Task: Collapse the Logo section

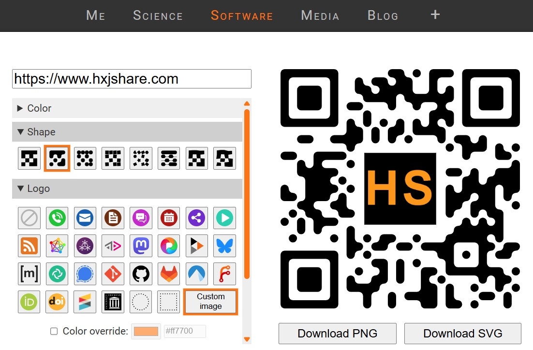Action: click(127, 189)
